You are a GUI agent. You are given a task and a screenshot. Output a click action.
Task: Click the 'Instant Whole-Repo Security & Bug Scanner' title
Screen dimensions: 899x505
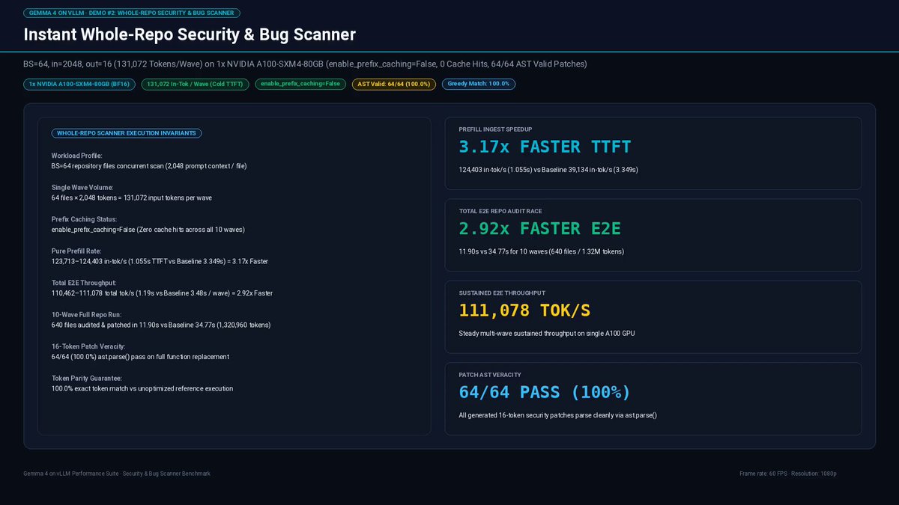click(190, 34)
